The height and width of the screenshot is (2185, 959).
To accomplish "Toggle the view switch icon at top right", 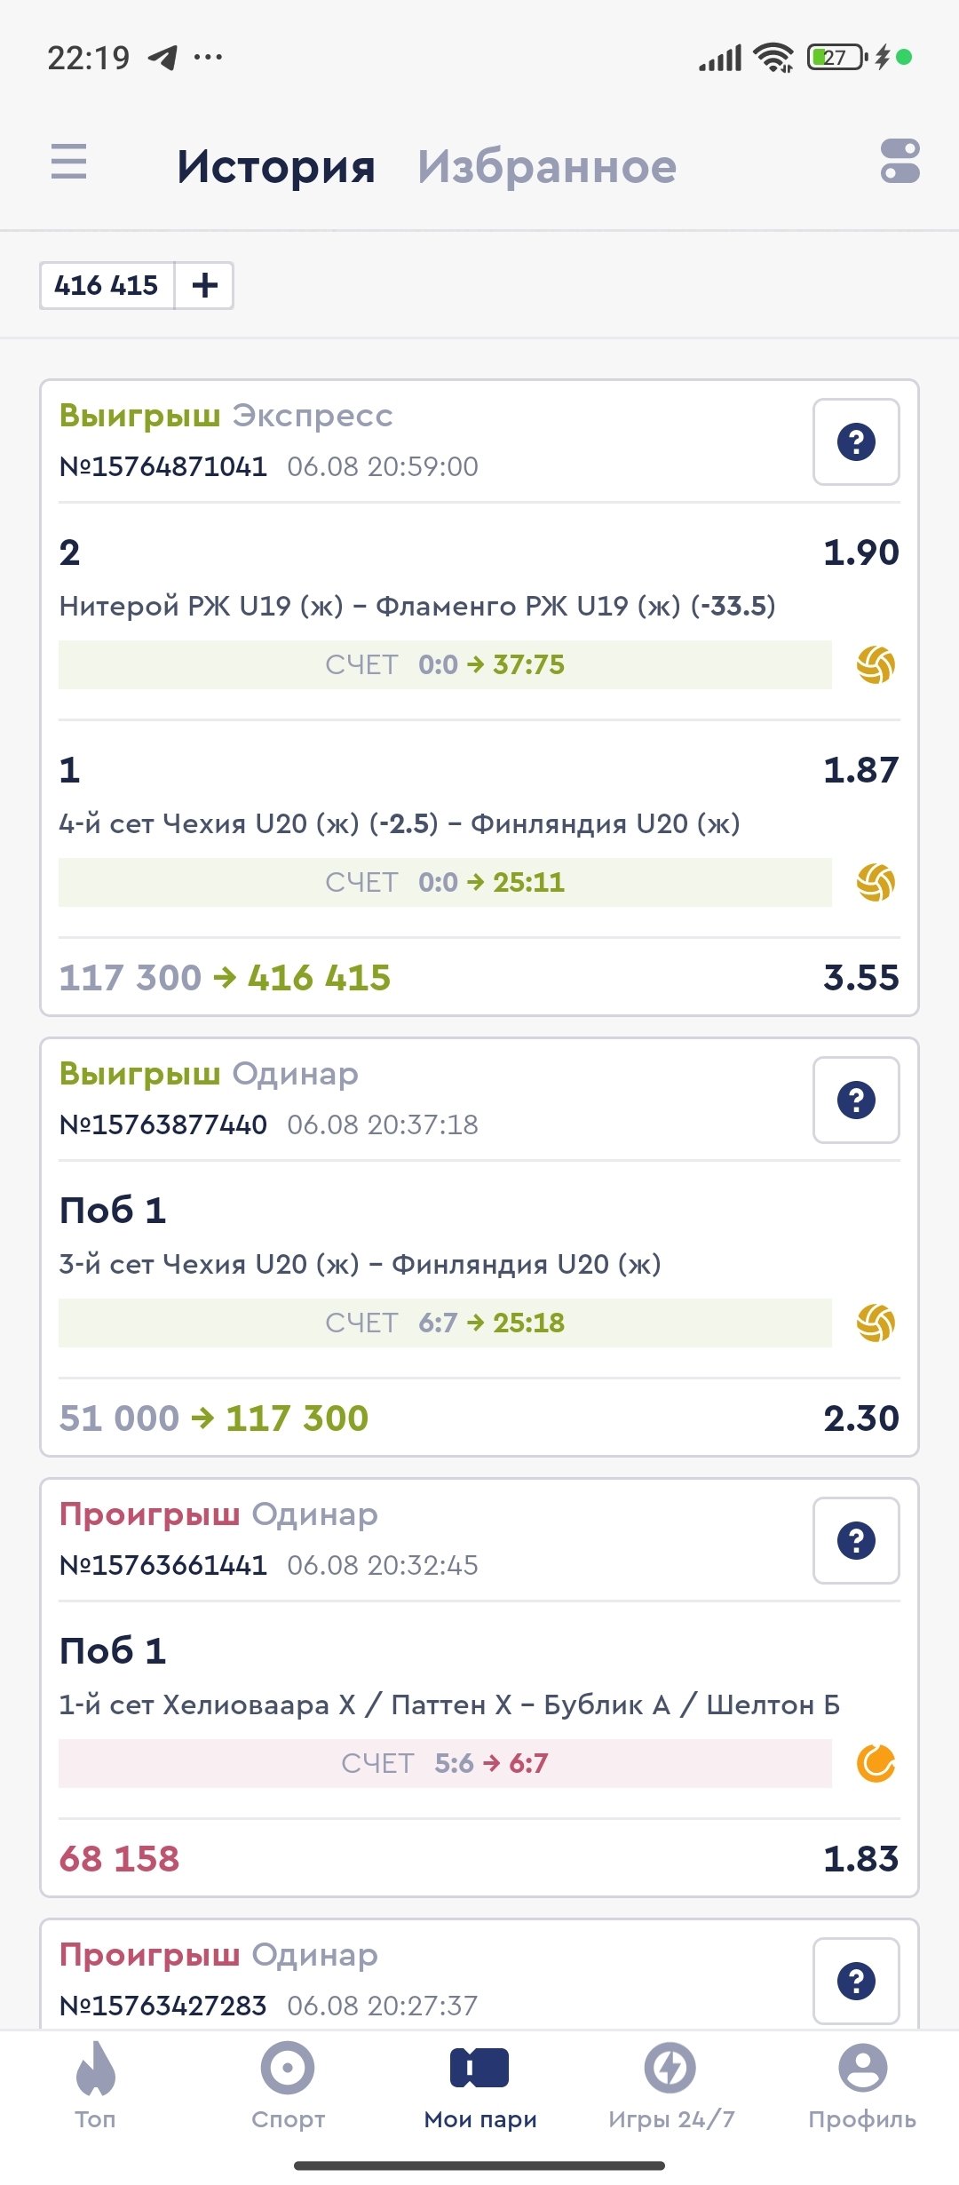I will click(900, 162).
